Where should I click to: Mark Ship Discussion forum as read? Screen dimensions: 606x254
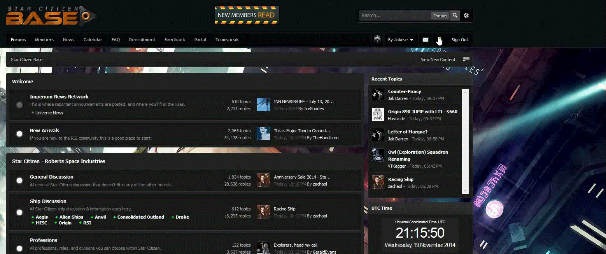click(x=19, y=212)
